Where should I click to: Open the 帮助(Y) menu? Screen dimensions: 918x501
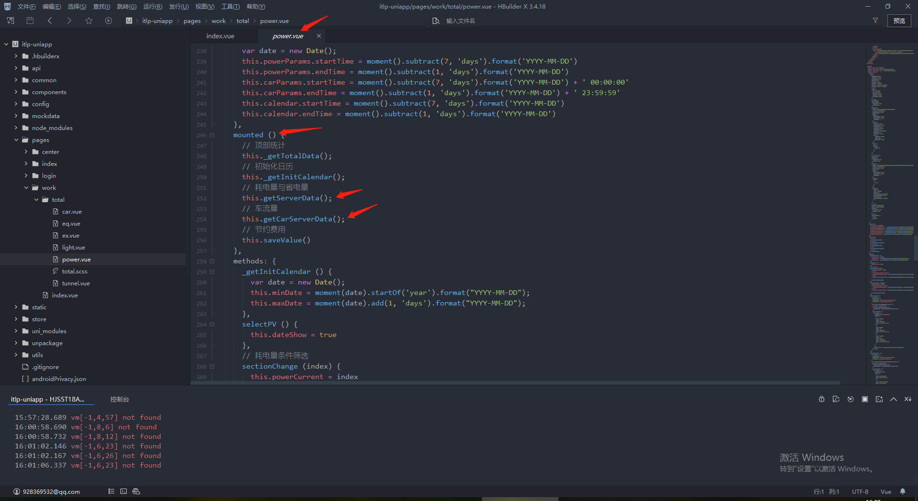pos(256,7)
